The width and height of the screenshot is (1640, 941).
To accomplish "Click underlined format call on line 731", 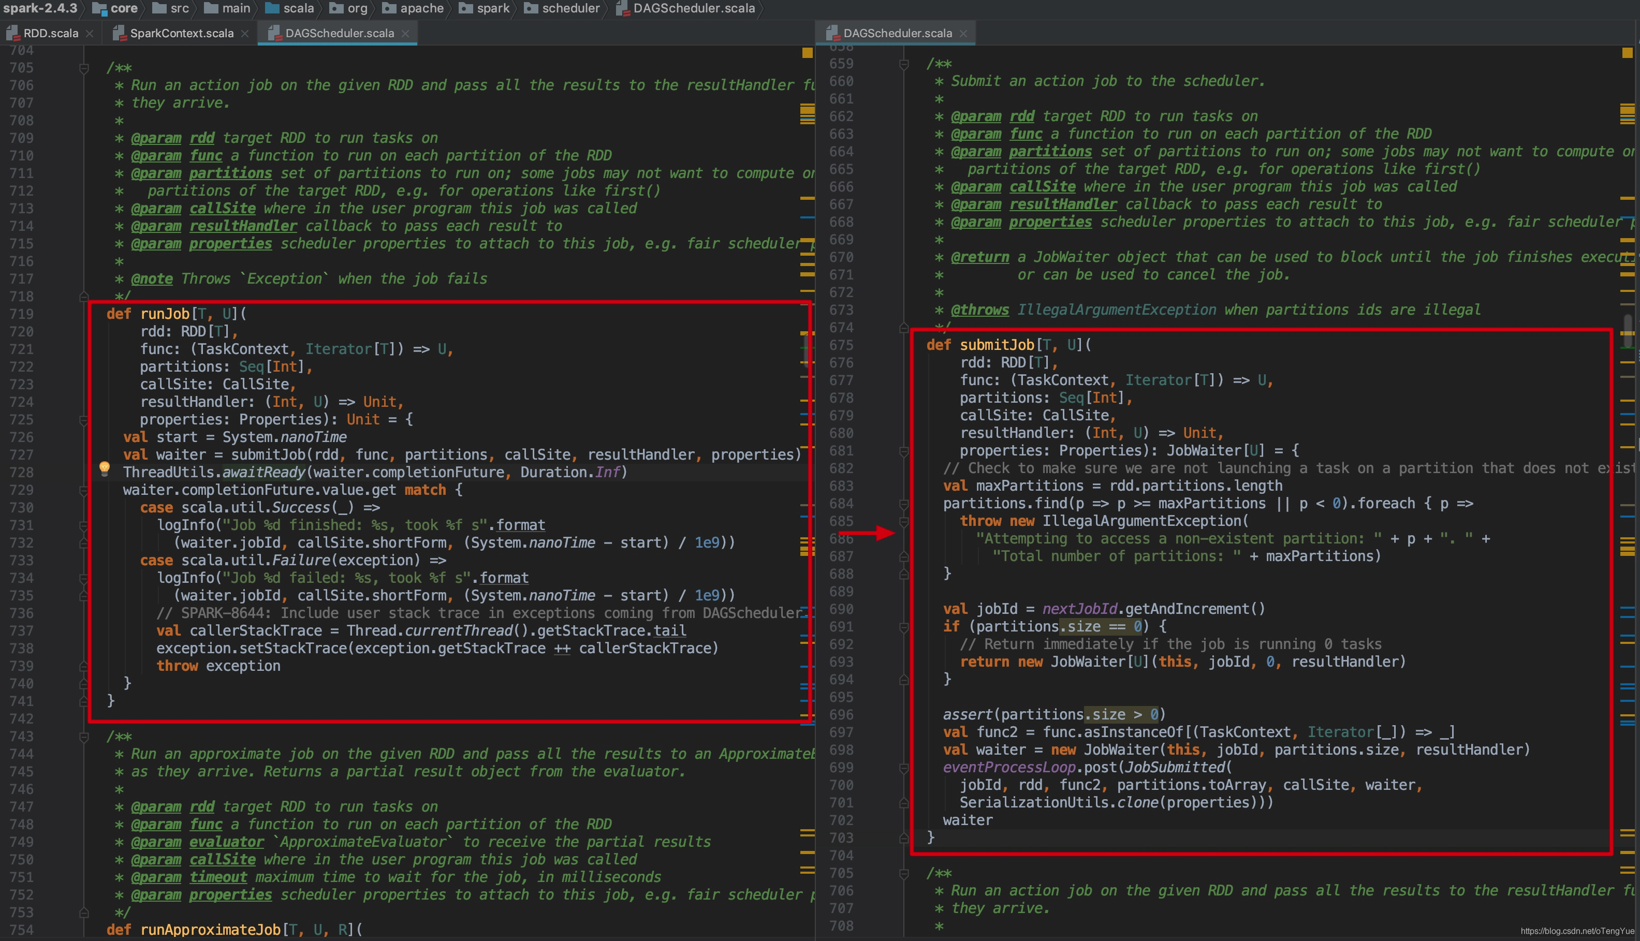I will (x=521, y=525).
